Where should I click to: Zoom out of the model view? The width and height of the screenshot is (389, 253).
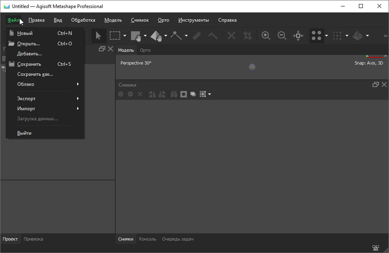pyautogui.click(x=282, y=36)
